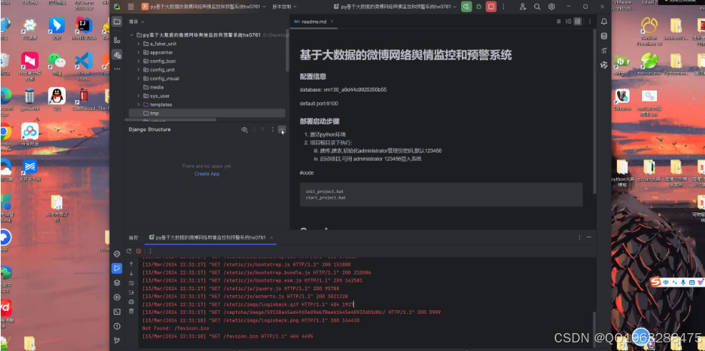The height and width of the screenshot is (351, 705).
Task: Click the Create App link
Action: pyautogui.click(x=207, y=174)
